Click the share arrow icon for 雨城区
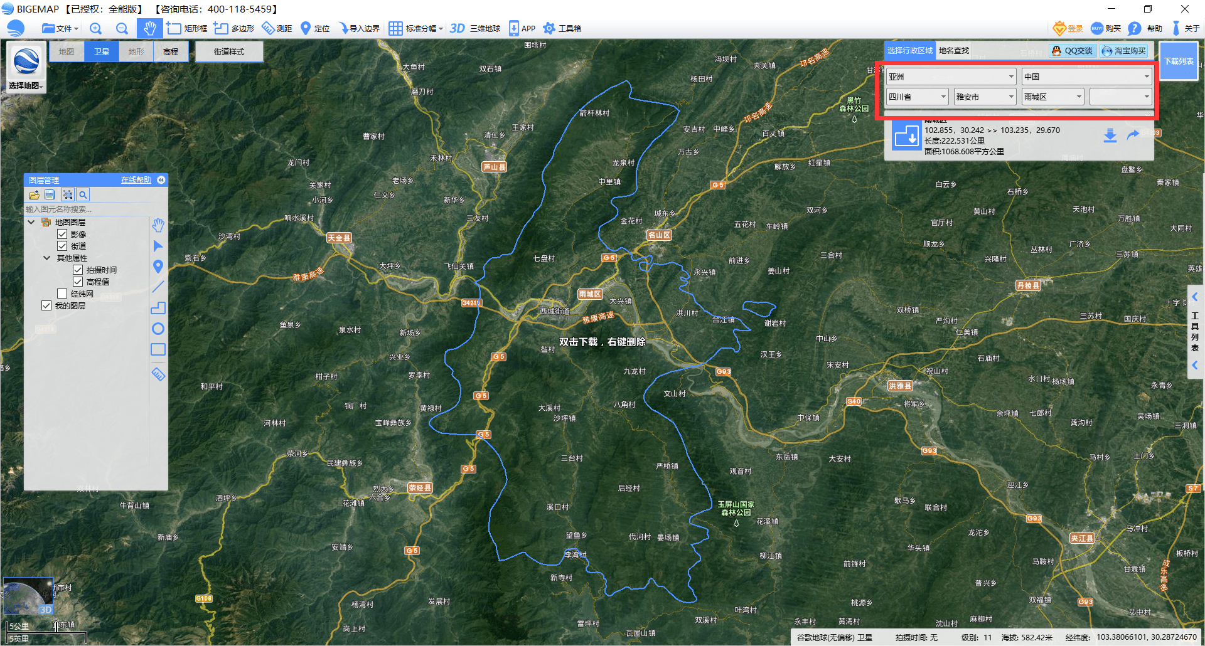This screenshot has height=646, width=1205. click(x=1133, y=135)
